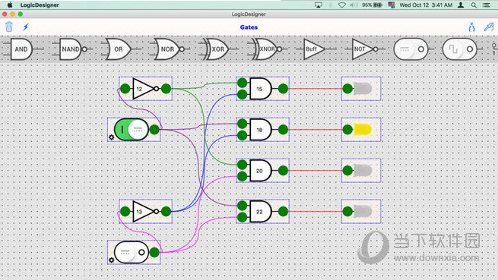Click output pin of AND gate 22
Image resolution: width=498 pixels, height=280 pixels.
coord(283,212)
